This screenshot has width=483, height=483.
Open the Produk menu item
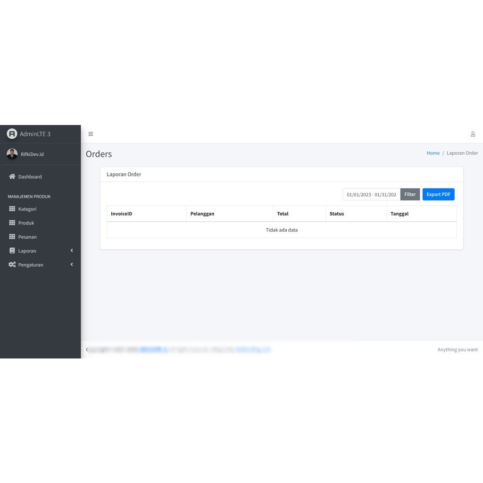pos(41,223)
